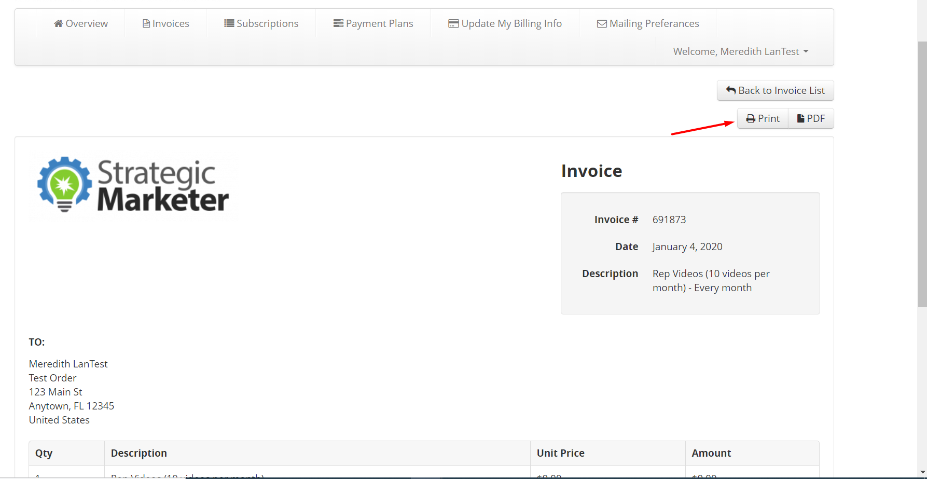Click the PDF file icon
Screen dimensions: 927x479
point(800,119)
